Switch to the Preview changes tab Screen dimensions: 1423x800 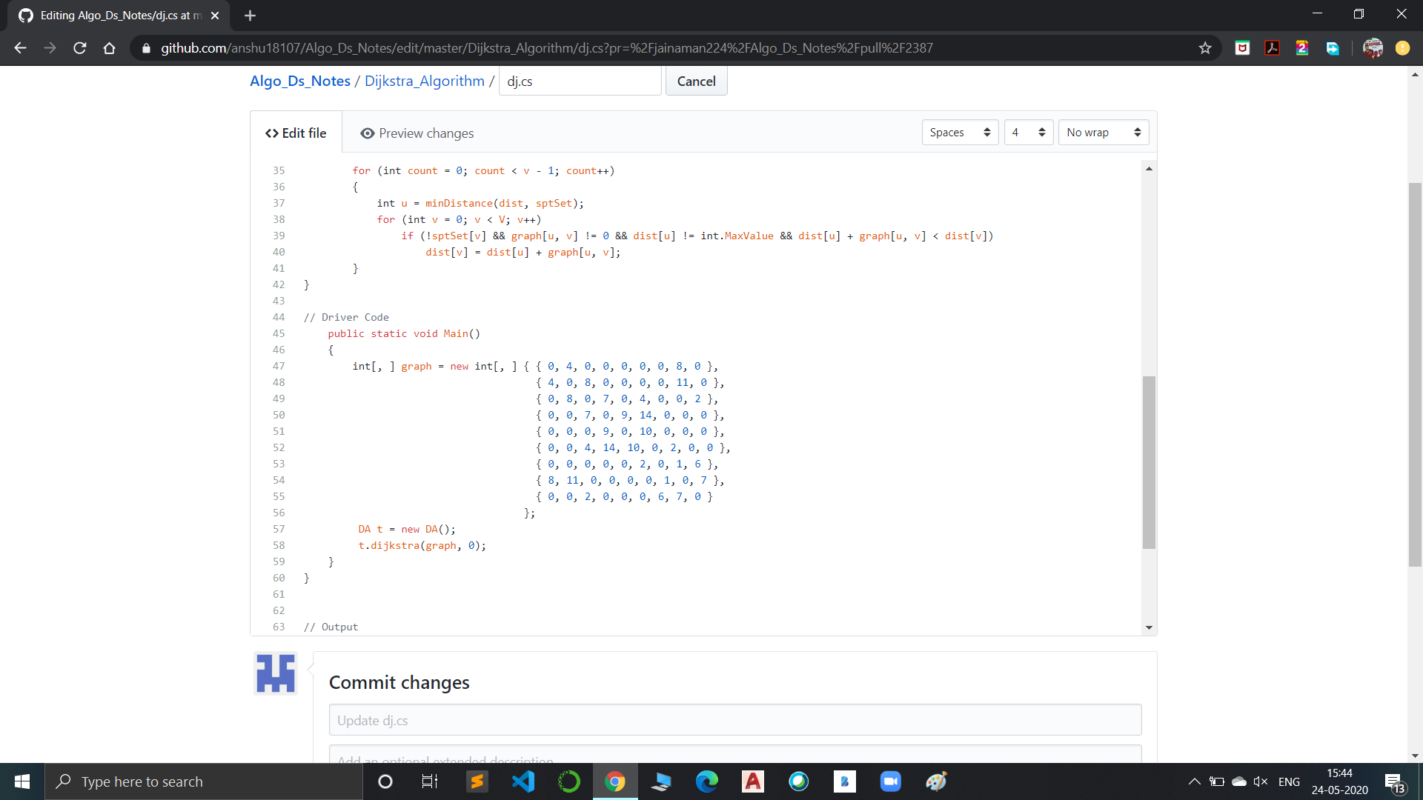coord(417,133)
